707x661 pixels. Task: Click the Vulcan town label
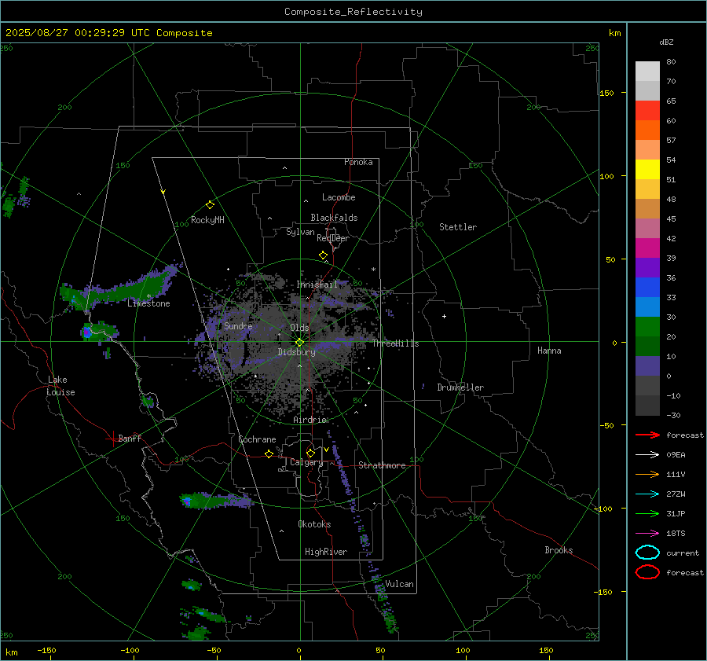coord(400,584)
